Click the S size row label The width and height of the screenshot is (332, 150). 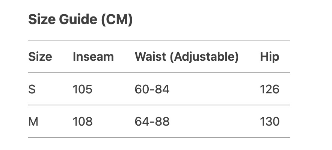(x=32, y=89)
